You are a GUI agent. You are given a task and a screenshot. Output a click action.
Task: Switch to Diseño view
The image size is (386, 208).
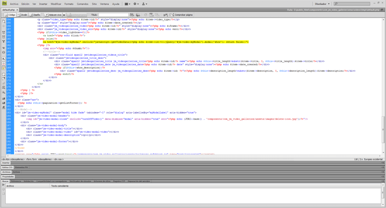(x=35, y=15)
